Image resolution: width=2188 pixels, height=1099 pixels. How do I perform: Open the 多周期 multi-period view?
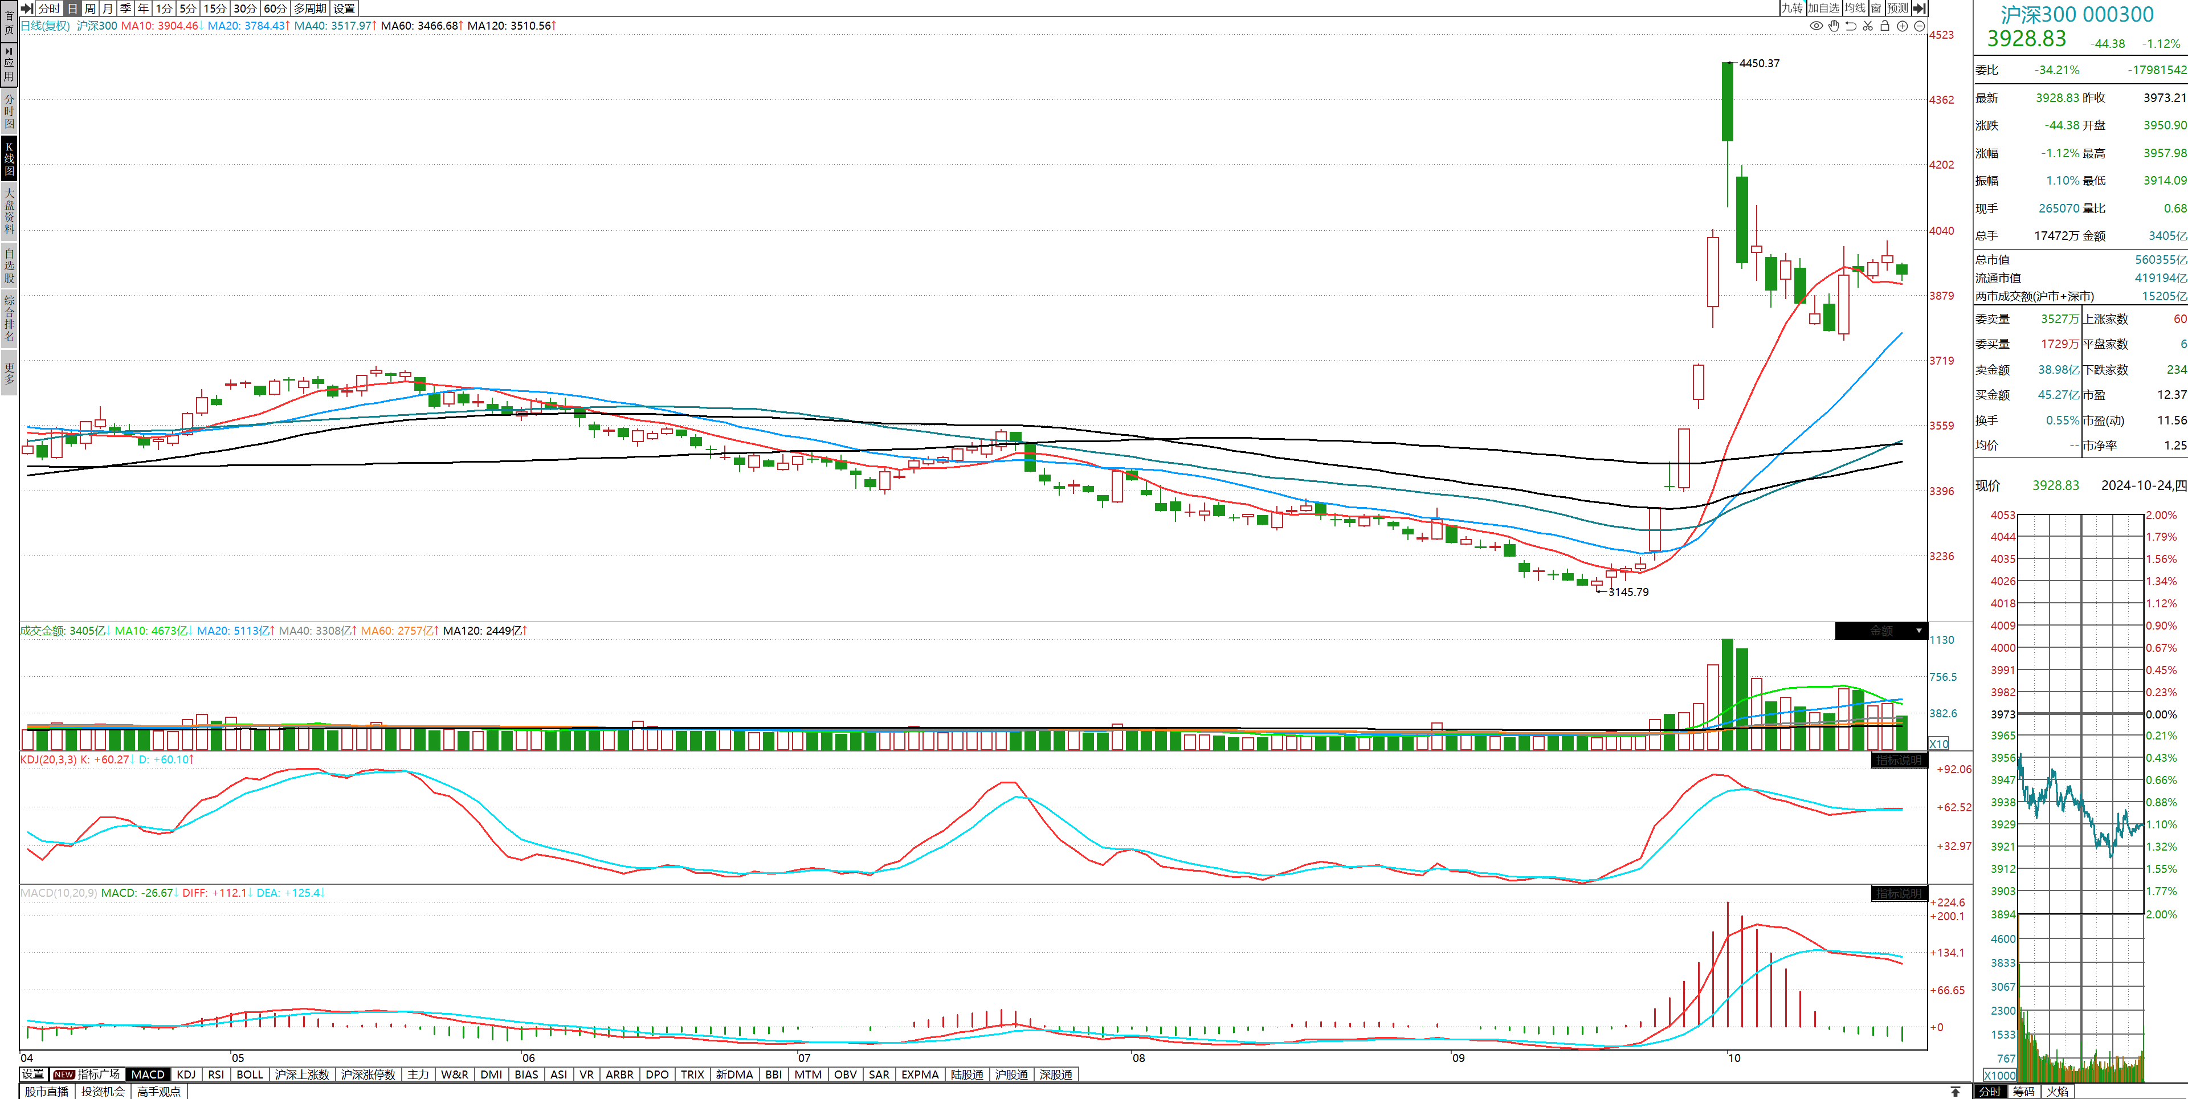point(310,7)
